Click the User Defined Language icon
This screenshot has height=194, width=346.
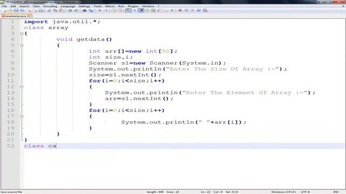click(147, 11)
